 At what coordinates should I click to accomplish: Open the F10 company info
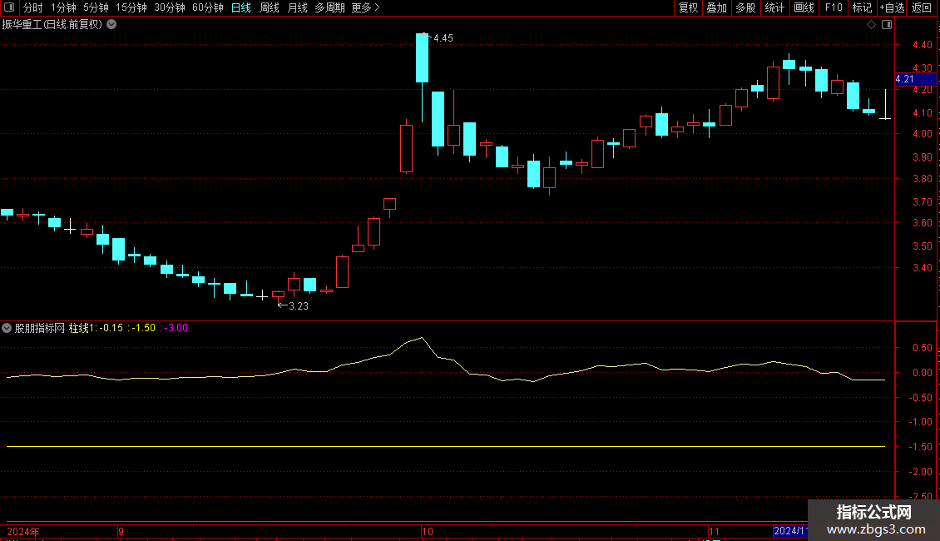[x=834, y=7]
